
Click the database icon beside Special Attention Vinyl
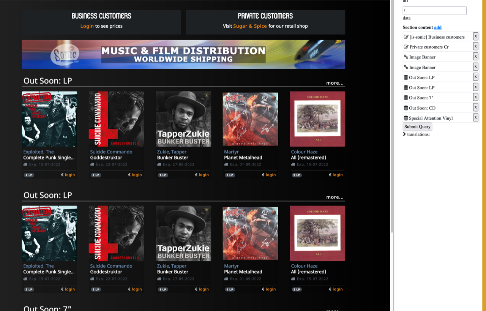(x=406, y=118)
